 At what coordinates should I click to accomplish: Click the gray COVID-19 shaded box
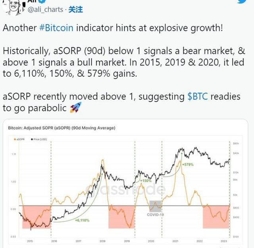coord(155,206)
